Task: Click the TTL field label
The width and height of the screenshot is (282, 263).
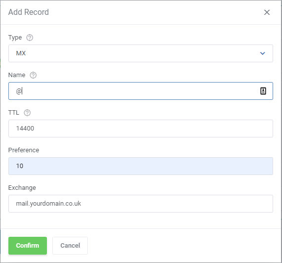Action: [x=14, y=113]
